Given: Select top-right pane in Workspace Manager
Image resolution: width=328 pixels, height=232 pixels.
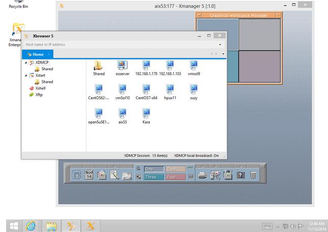Looking at the screenshot, I should (260, 35).
